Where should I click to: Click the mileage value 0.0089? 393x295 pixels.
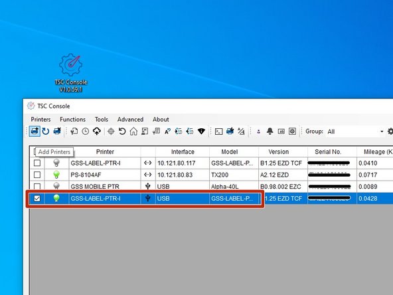(x=368, y=187)
